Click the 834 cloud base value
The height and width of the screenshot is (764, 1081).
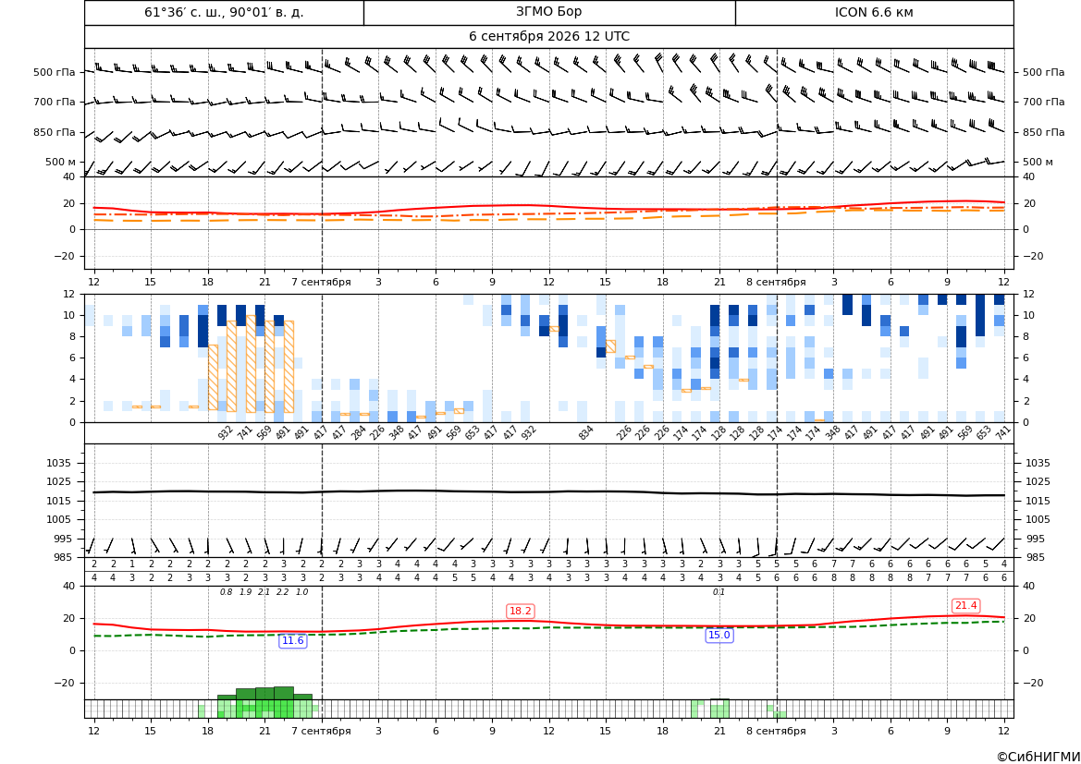585,432
